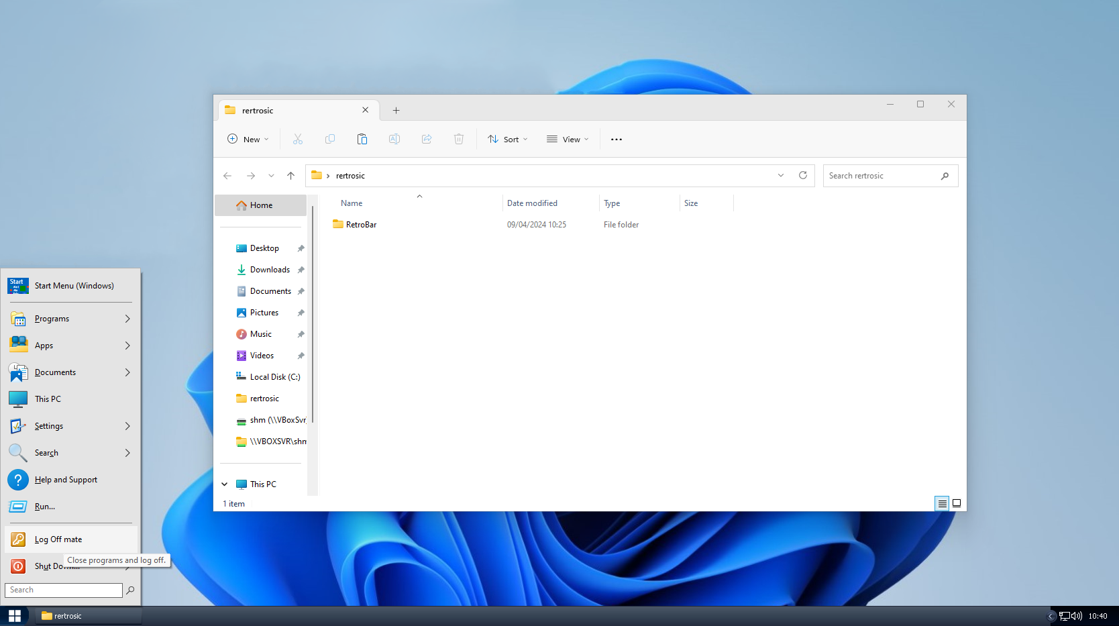Open Help and Support

pos(71,480)
